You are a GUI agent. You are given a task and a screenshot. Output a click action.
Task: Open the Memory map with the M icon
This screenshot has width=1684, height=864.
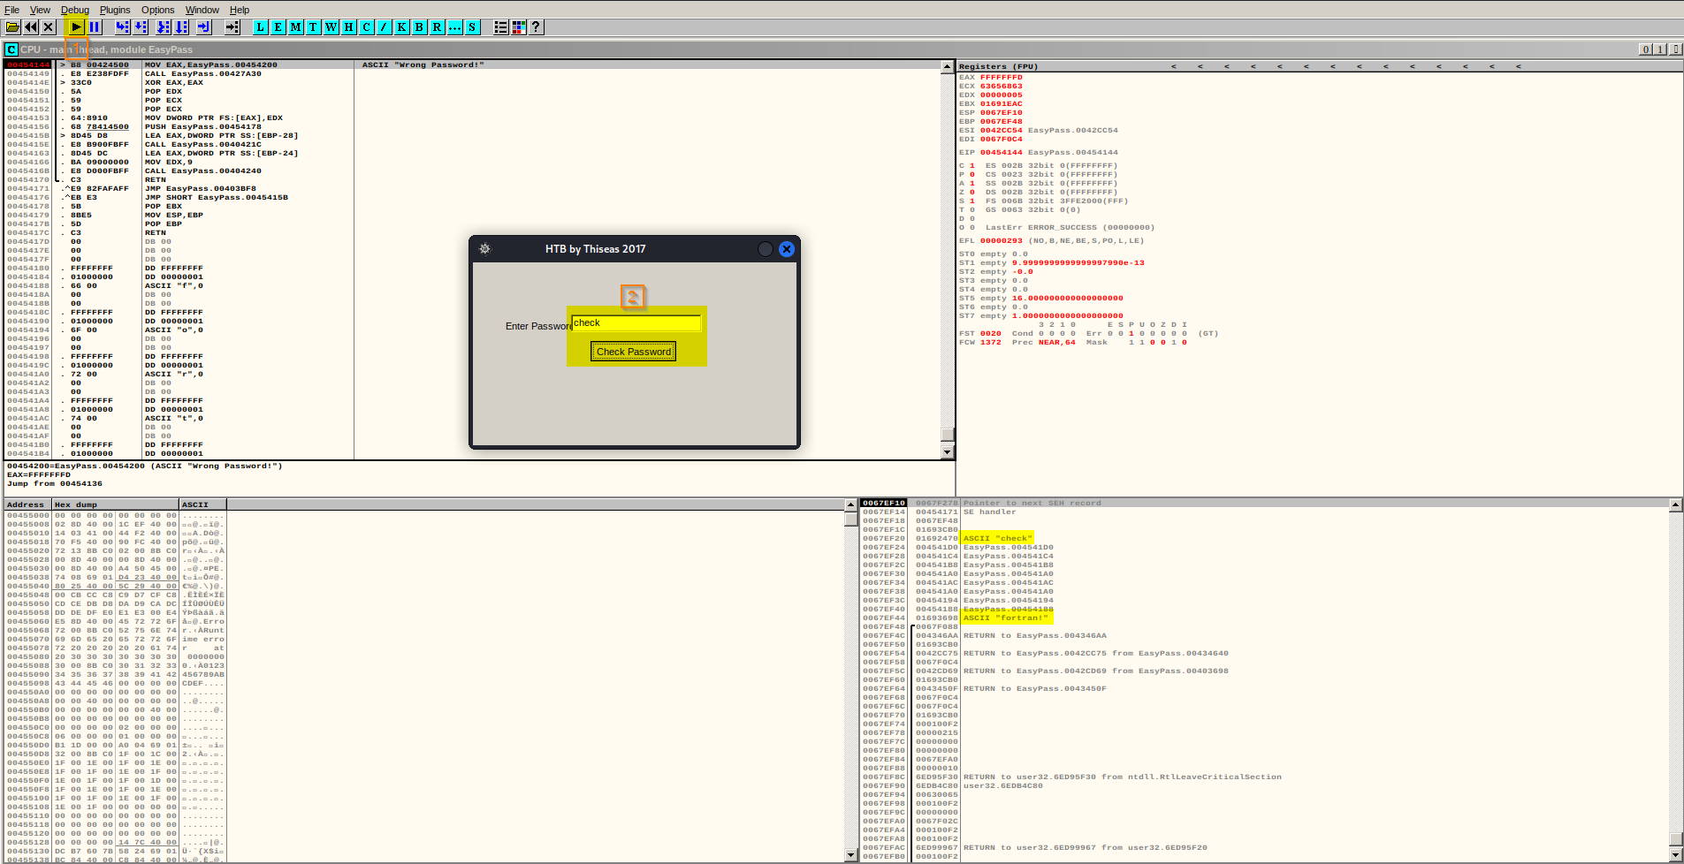point(296,27)
